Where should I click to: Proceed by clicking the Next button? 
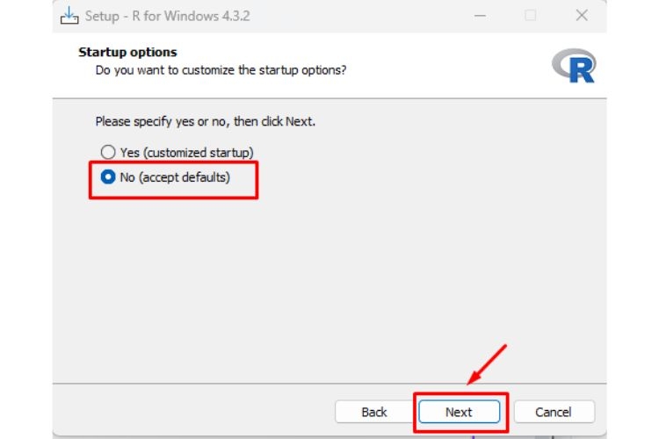tap(459, 412)
